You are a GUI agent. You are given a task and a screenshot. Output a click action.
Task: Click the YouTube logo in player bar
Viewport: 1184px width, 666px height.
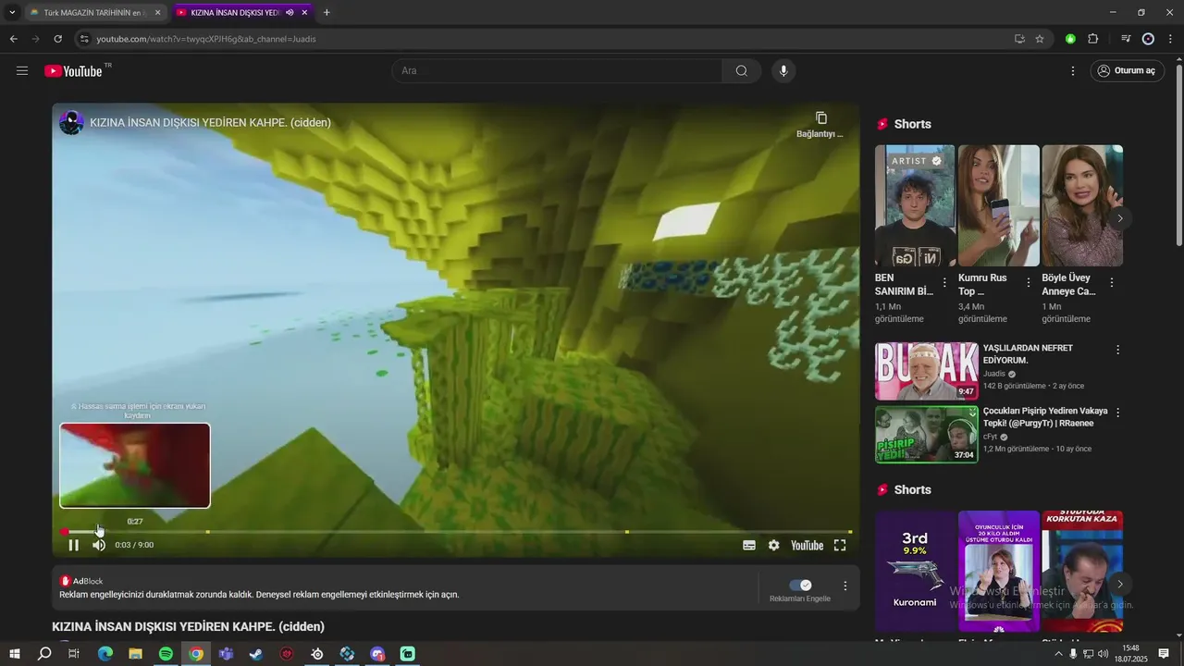(807, 545)
